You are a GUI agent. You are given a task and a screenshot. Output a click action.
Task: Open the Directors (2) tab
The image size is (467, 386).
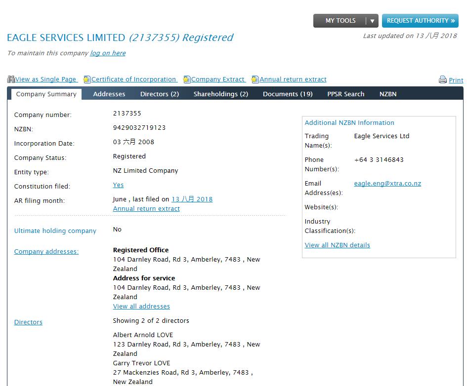click(160, 94)
